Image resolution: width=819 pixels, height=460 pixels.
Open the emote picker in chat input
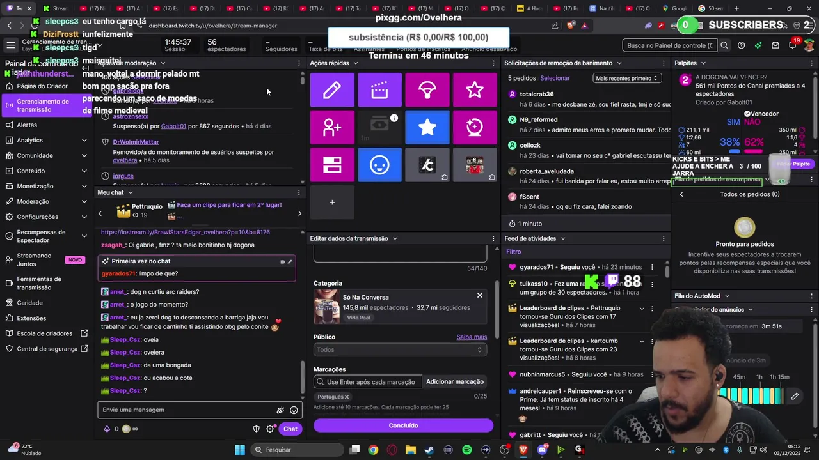pyautogui.click(x=294, y=410)
